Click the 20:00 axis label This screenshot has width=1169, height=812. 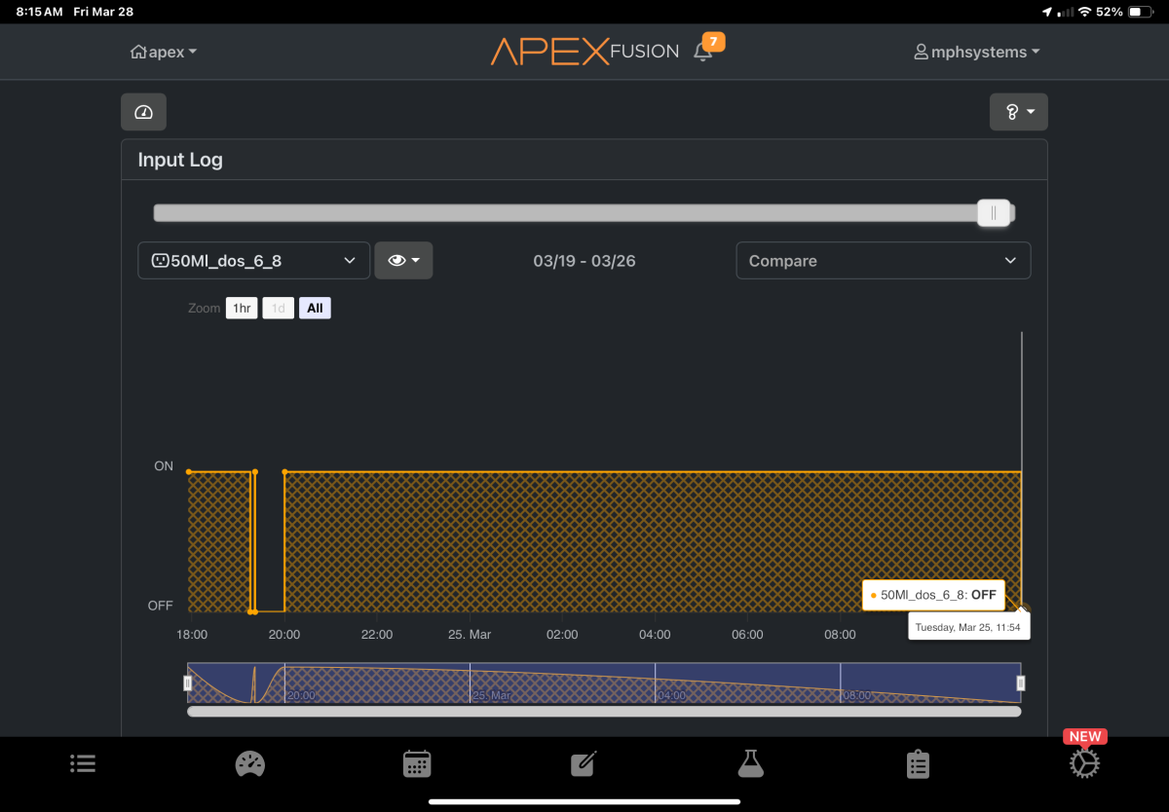point(284,635)
